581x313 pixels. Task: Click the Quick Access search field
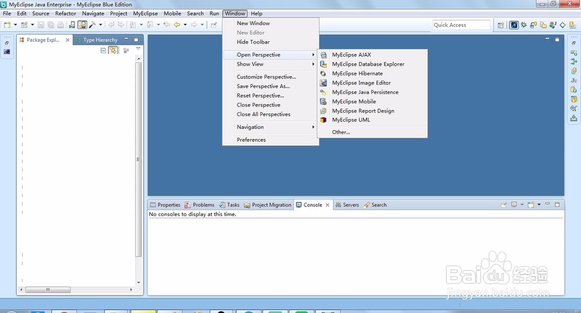(461, 25)
